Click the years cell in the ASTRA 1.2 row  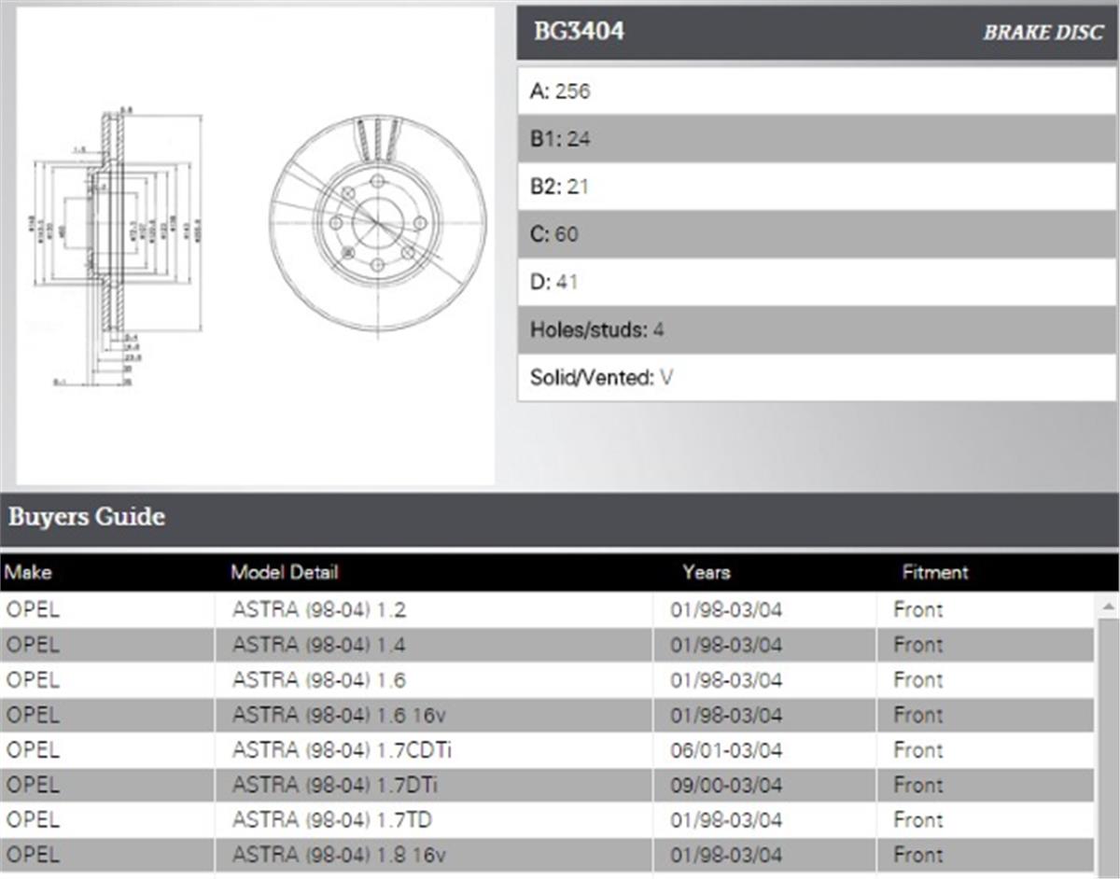pos(764,609)
